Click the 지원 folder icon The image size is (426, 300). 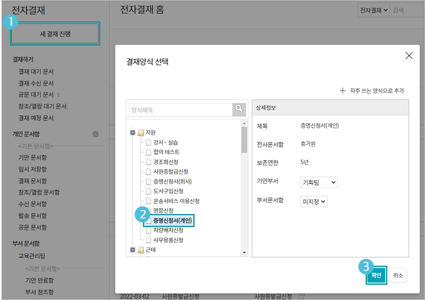point(140,132)
